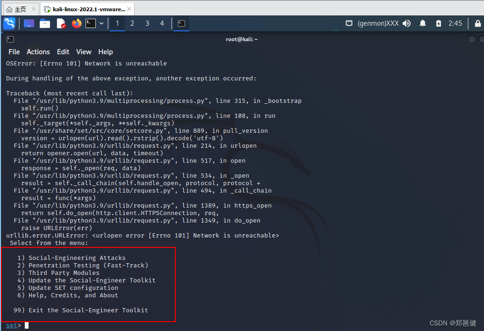Click the "raise URLError(err)" line
Screen dimensions: 484x331
[x=57, y=228]
